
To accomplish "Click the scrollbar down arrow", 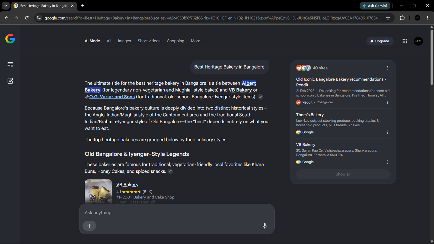I will coord(432,241).
